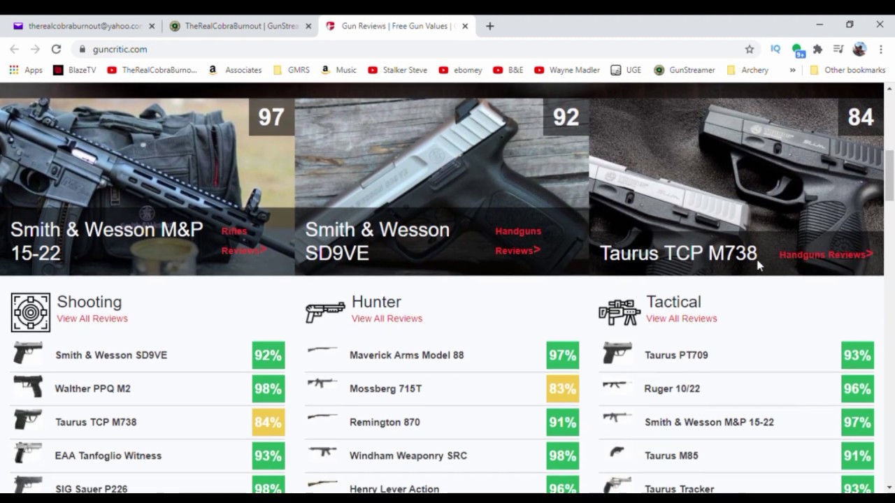The height and width of the screenshot is (503, 895).
Task: Click the Taurus PT709 pistol icon
Action: tap(617, 353)
